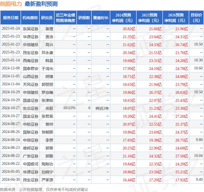Select researcher 刘晓宁 cell
The height and width of the screenshot is (192, 204).
(x=47, y=172)
